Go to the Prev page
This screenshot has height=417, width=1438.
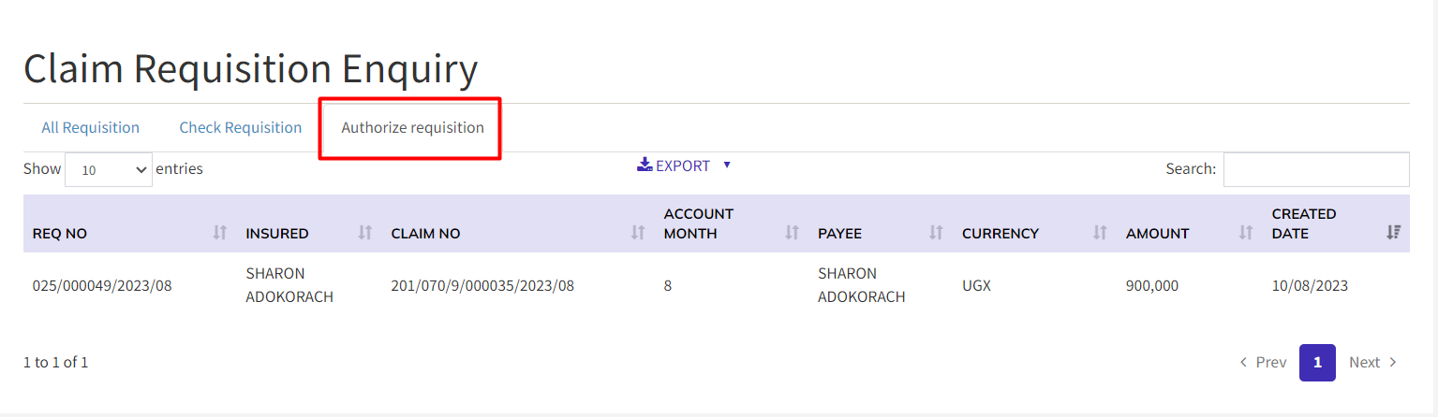pyautogui.click(x=1263, y=362)
